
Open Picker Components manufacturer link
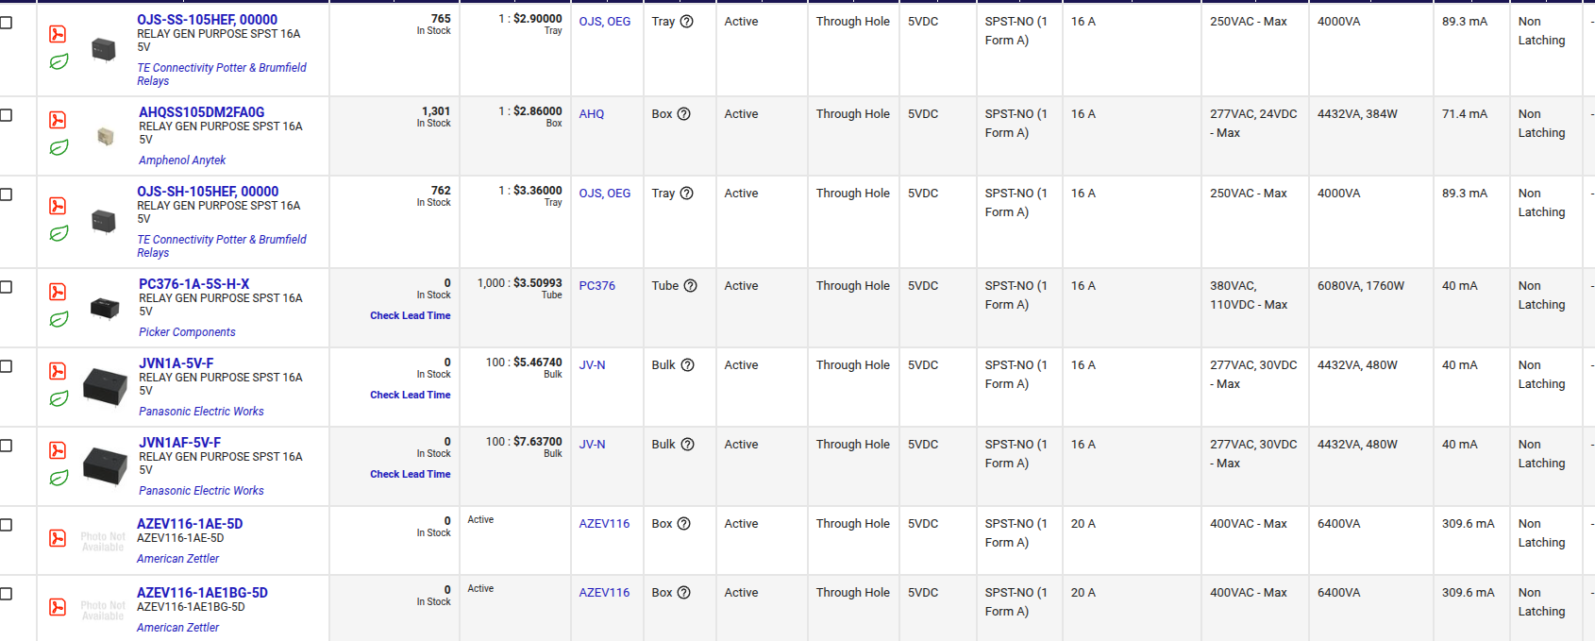tap(187, 332)
